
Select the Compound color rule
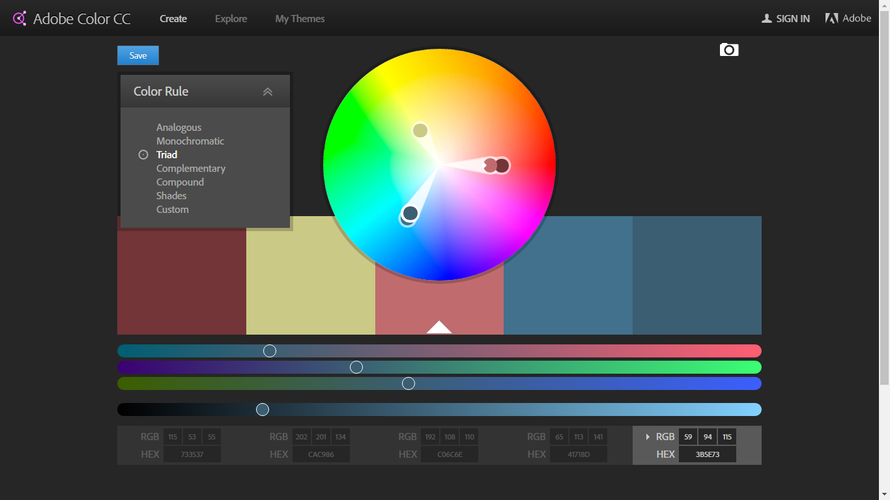[x=180, y=182]
